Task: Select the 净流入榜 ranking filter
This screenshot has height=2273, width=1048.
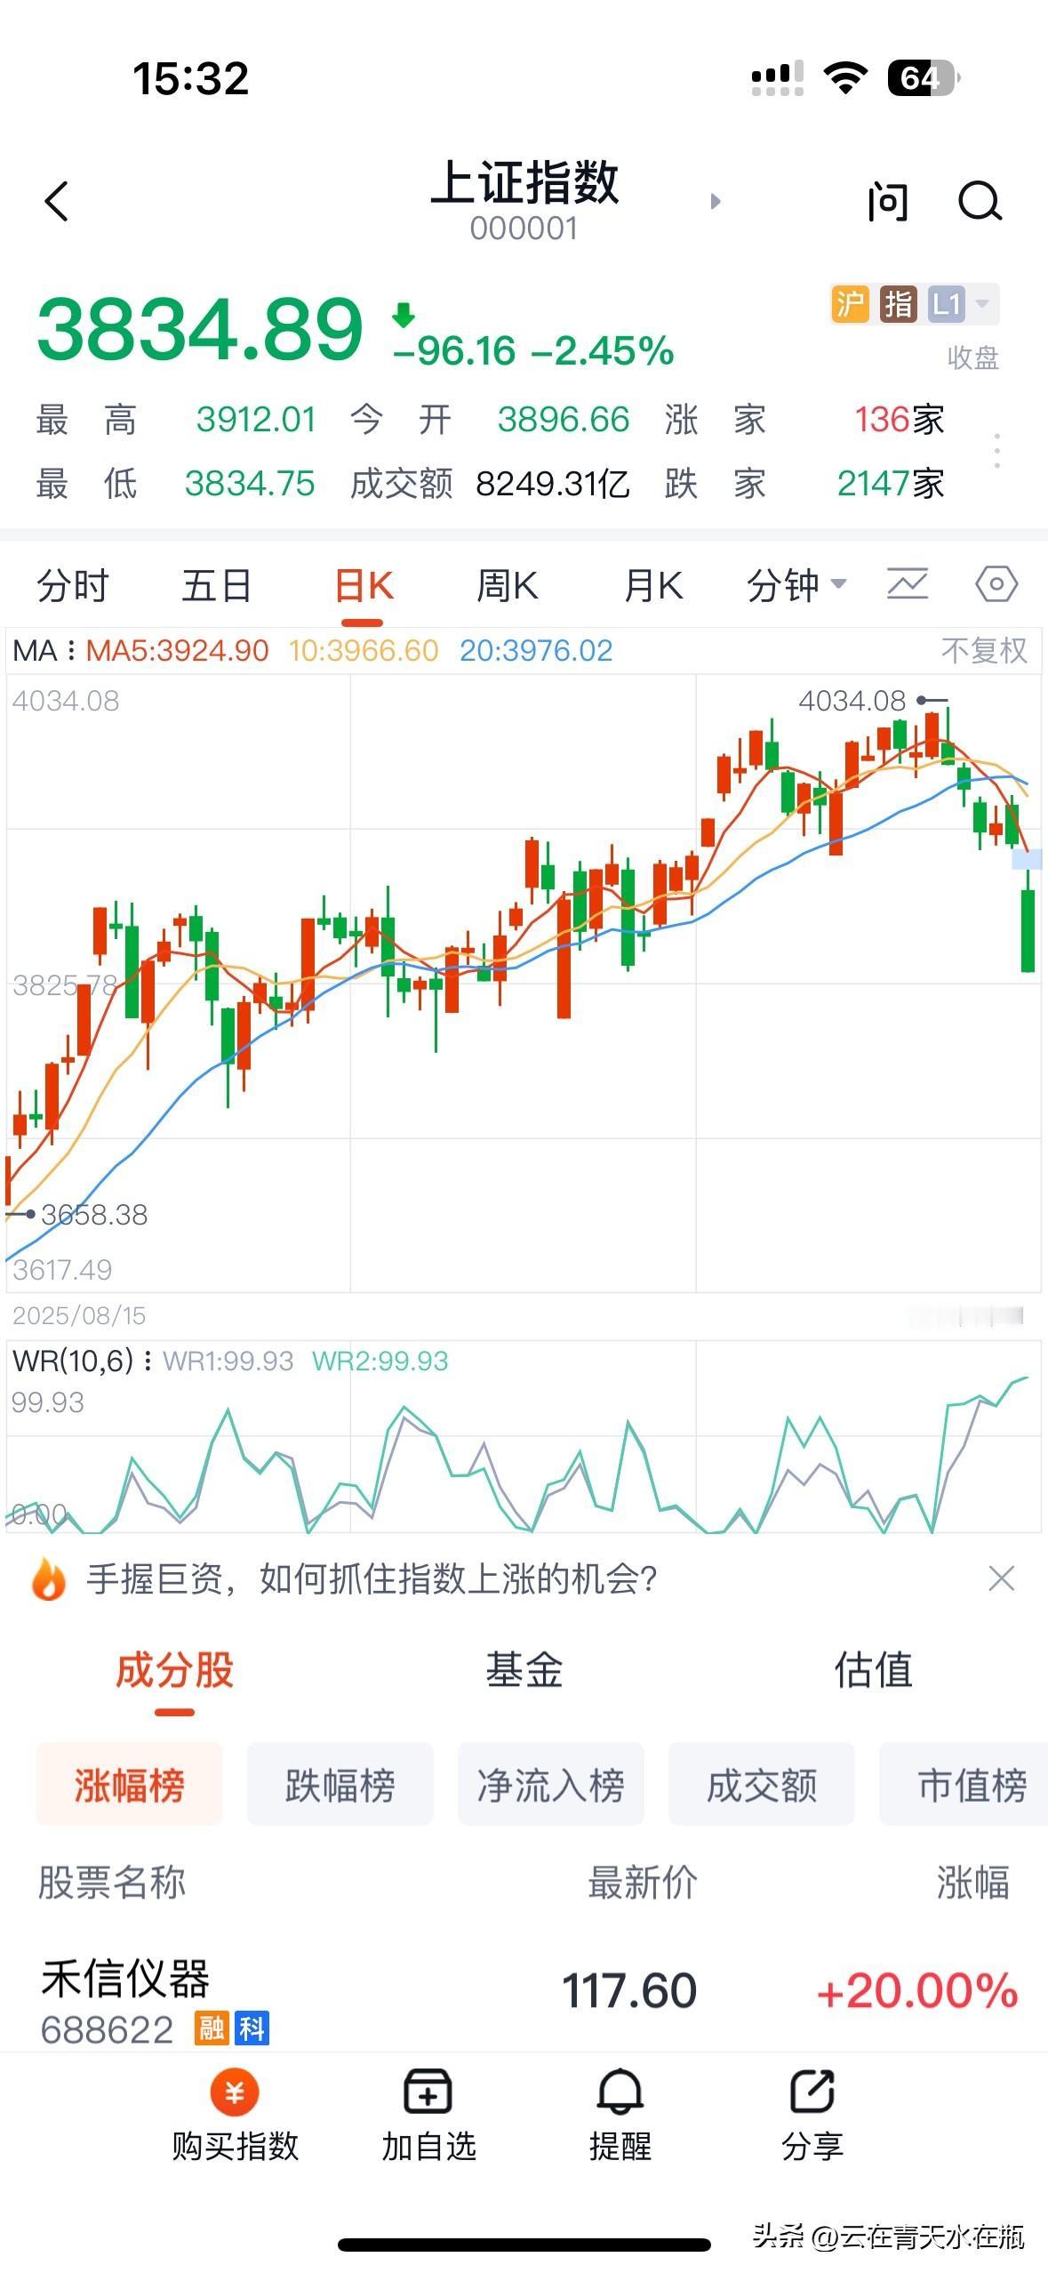Action: (550, 1785)
